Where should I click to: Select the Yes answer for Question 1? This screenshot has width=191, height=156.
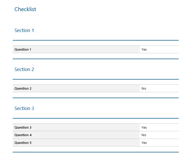coord(144,49)
